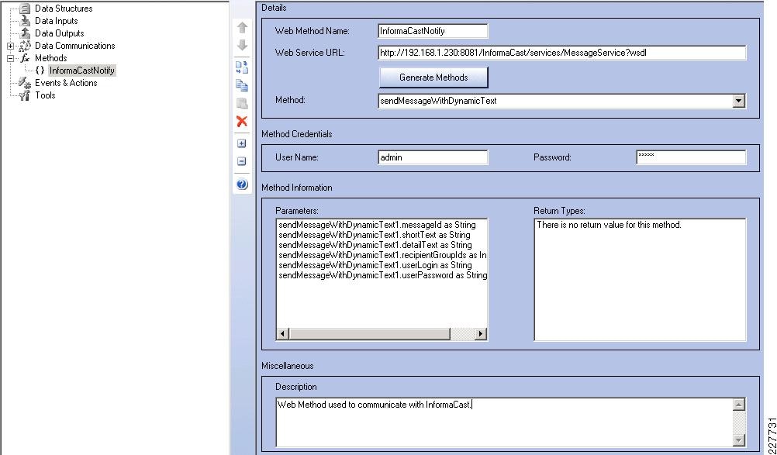Select the Tools tree item
Viewport: 777px width, 455px height.
[45, 95]
